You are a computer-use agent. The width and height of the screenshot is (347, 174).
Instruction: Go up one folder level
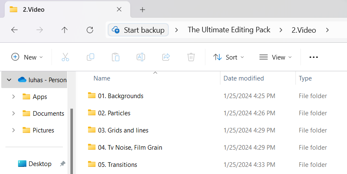pos(65,30)
